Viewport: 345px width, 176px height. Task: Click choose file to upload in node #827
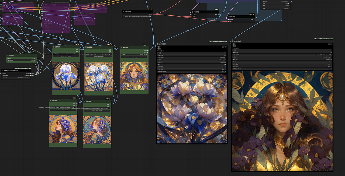coord(134,57)
